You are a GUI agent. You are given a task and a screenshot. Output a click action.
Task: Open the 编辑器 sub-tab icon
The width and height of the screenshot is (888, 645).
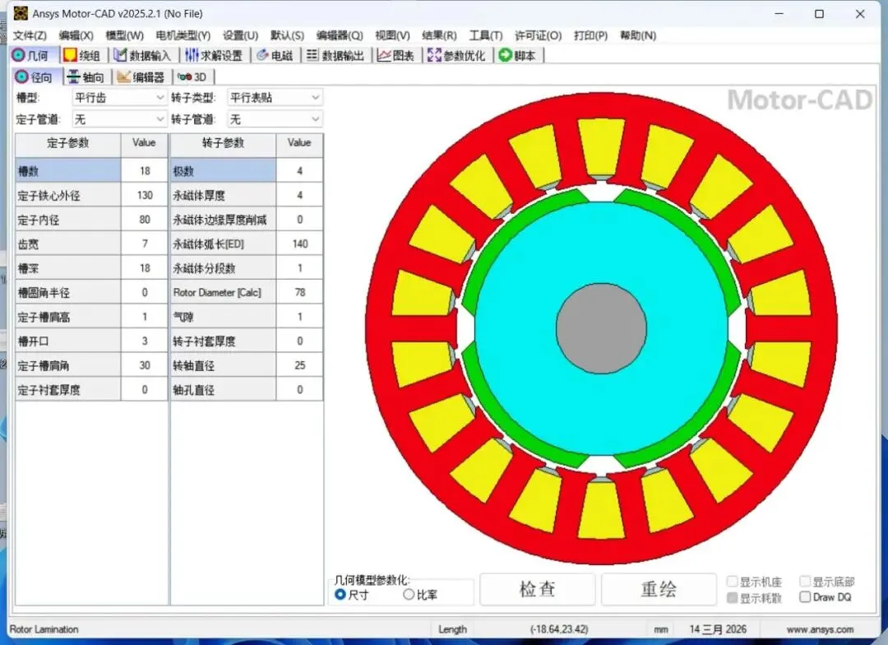point(123,77)
